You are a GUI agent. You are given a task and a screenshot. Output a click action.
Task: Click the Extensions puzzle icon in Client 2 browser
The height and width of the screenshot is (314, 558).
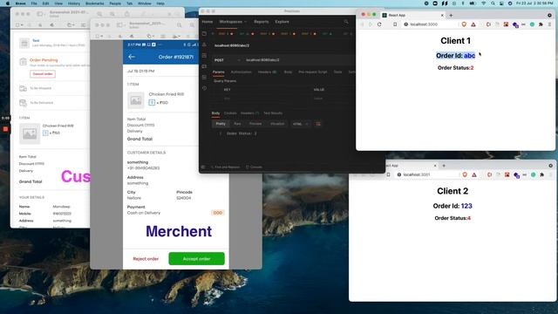pos(542,174)
